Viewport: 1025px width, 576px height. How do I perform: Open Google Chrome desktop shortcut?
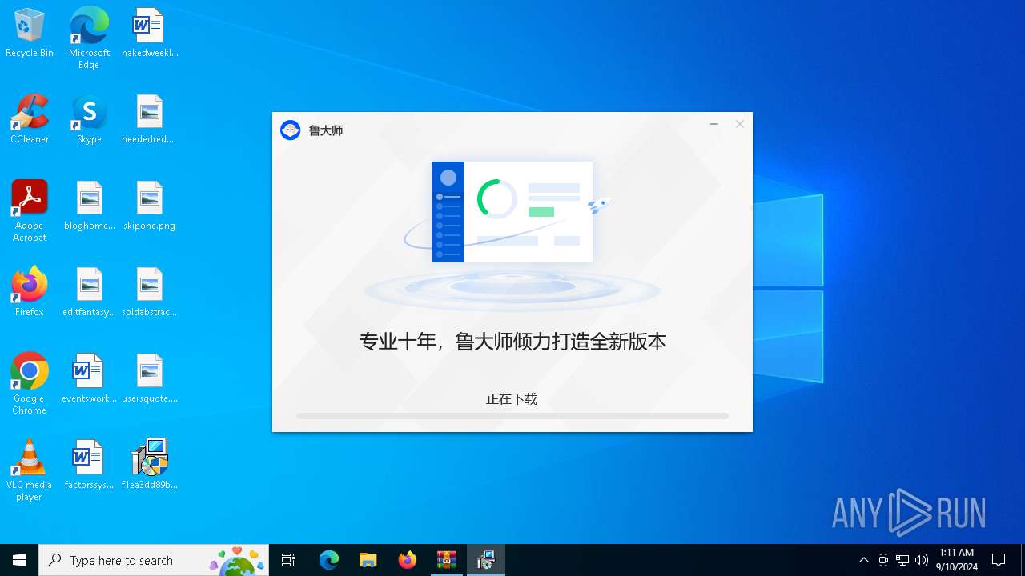30,383
